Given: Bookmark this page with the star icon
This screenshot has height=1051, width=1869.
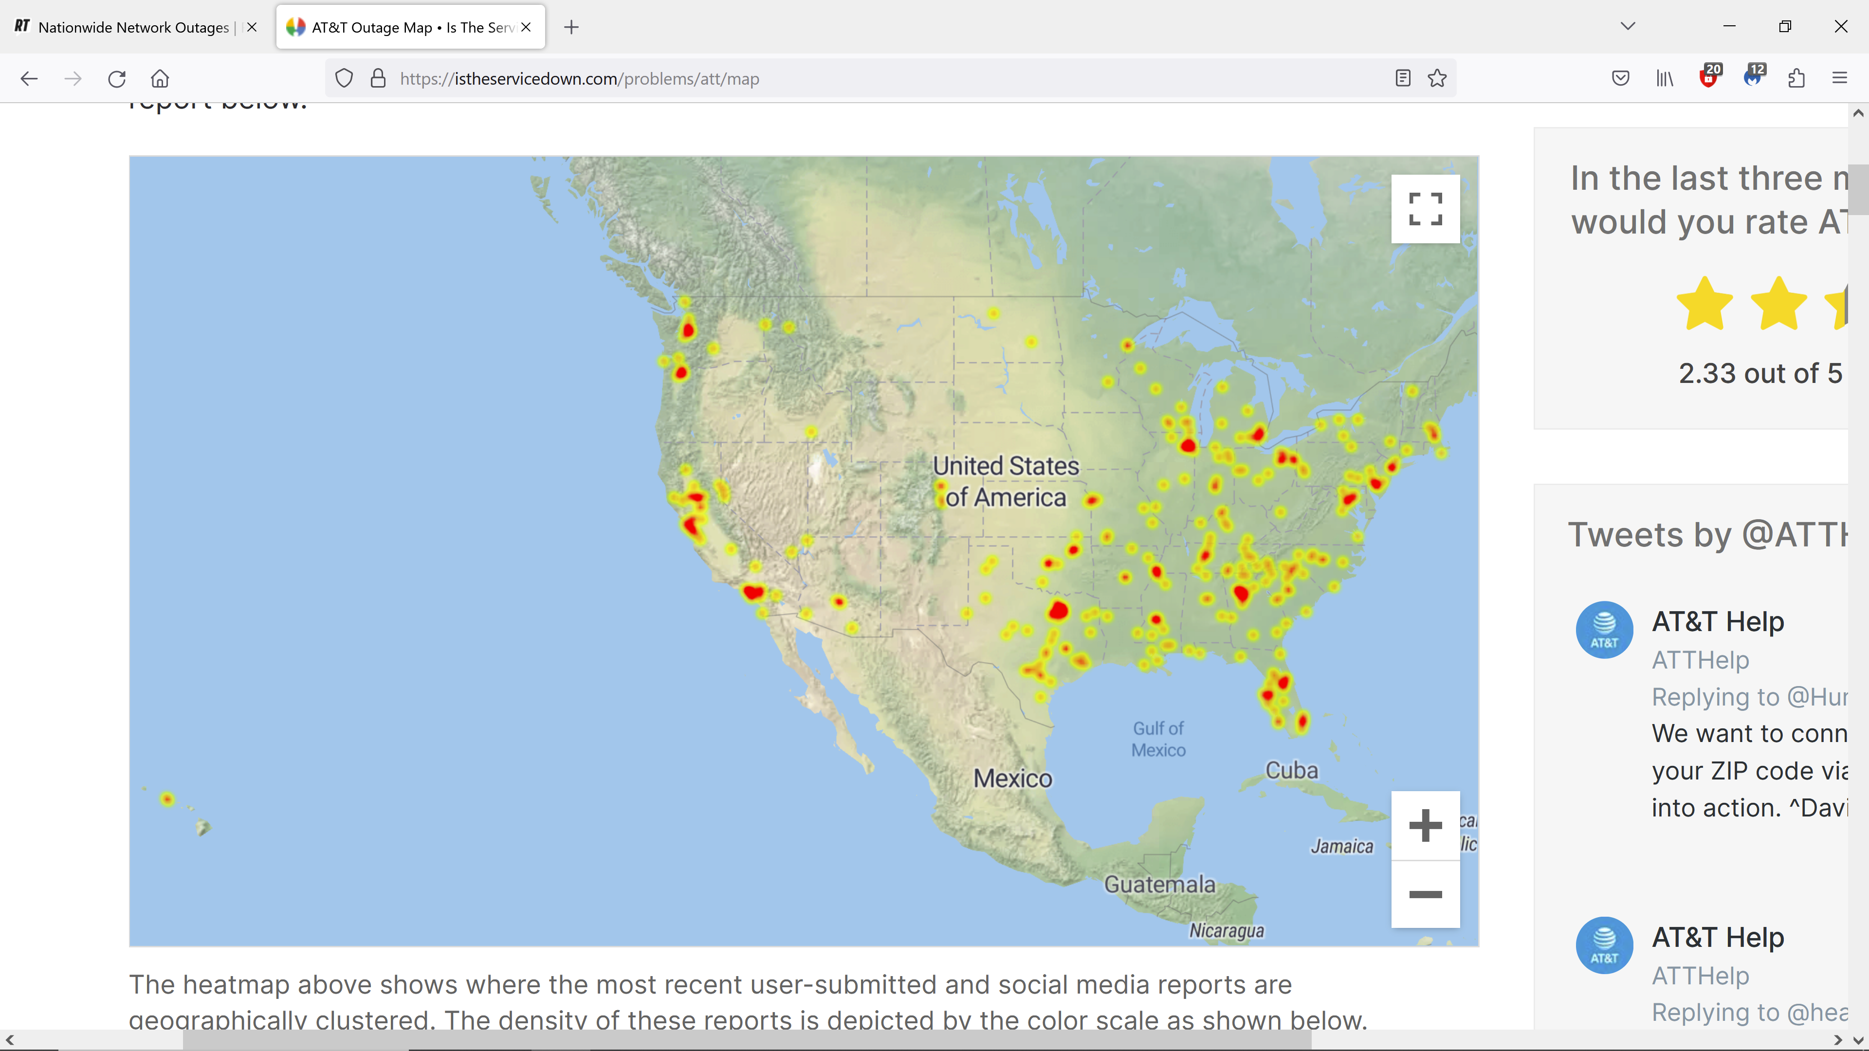Looking at the screenshot, I should click(1437, 78).
